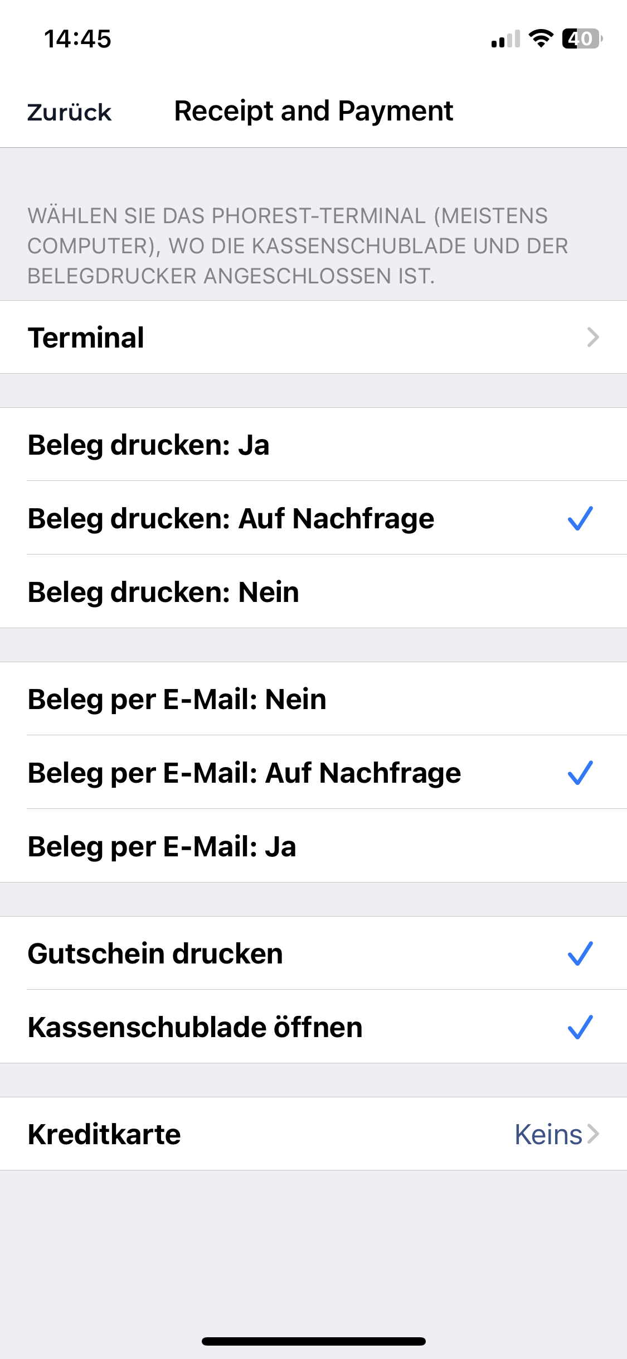627x1359 pixels.
Task: Tap the Zurück back button
Action: click(69, 112)
